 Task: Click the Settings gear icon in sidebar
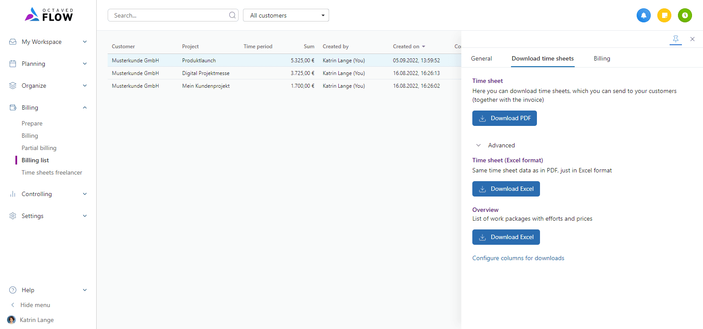[x=13, y=216]
